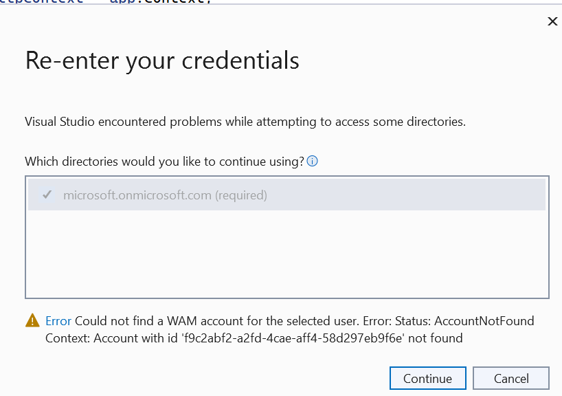The height and width of the screenshot is (396, 562).
Task: Click the info icon beside directories question
Action: (x=312, y=162)
